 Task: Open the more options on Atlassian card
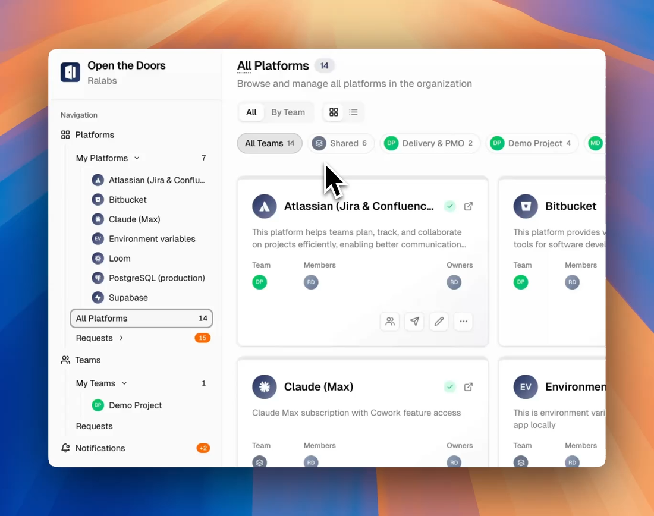click(463, 321)
